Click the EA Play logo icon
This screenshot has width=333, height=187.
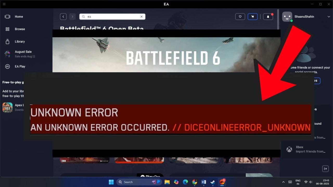tap(8, 66)
